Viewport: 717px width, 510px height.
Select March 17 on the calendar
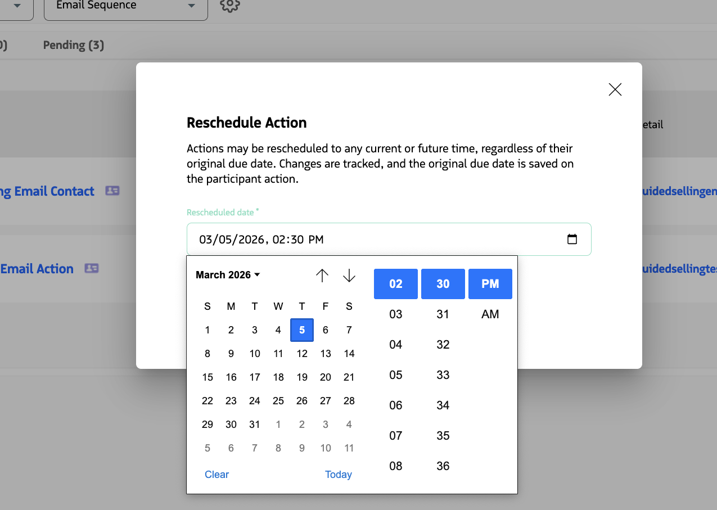click(254, 377)
